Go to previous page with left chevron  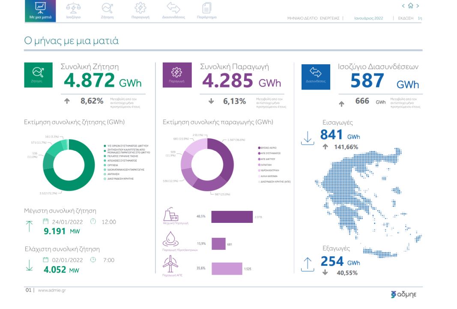(x=403, y=6)
